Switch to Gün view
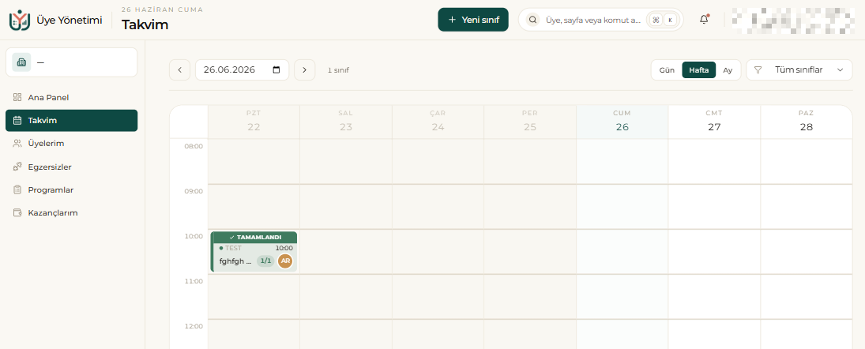Image resolution: width=865 pixels, height=349 pixels. point(667,70)
